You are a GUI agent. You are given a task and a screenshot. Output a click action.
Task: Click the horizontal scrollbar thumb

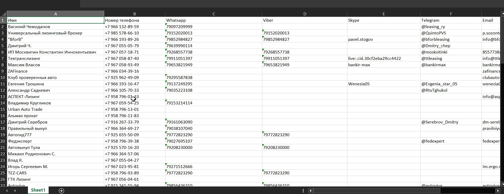(377, 191)
